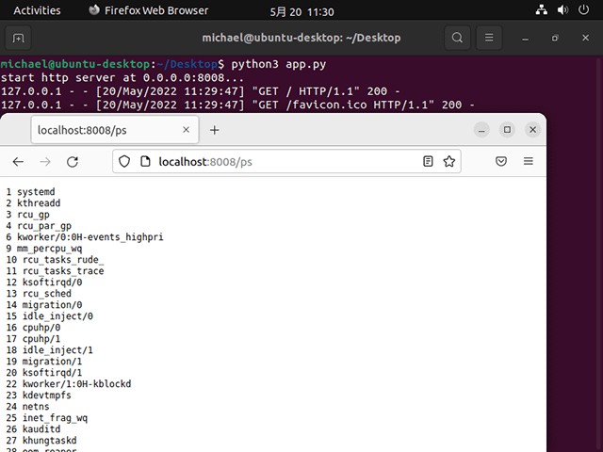The image size is (603, 452).
Task: Click the address bar URL field
Action: [x=283, y=162]
